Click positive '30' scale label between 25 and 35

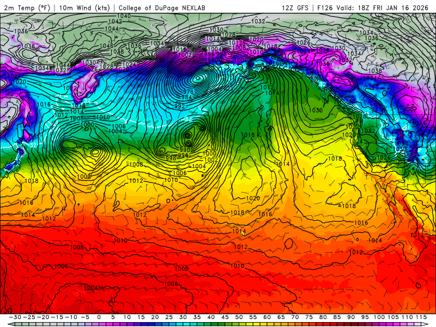183,317
